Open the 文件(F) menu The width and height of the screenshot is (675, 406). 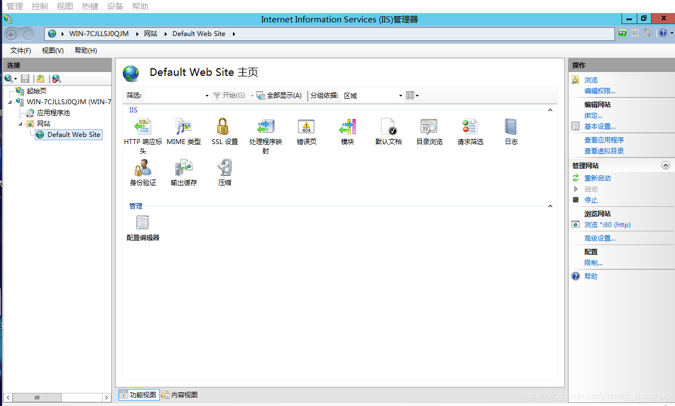click(x=21, y=51)
